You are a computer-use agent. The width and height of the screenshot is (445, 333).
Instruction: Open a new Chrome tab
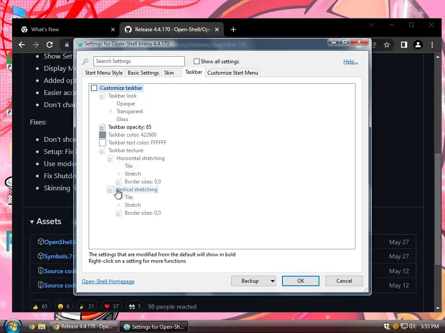(x=233, y=29)
